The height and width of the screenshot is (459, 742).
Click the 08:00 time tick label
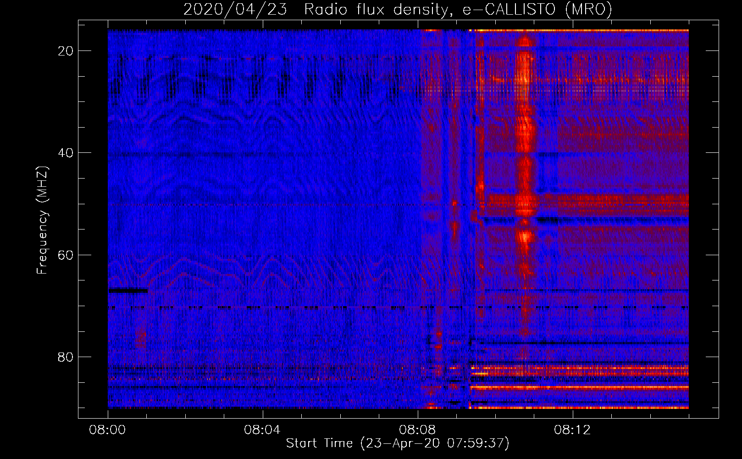click(x=107, y=430)
